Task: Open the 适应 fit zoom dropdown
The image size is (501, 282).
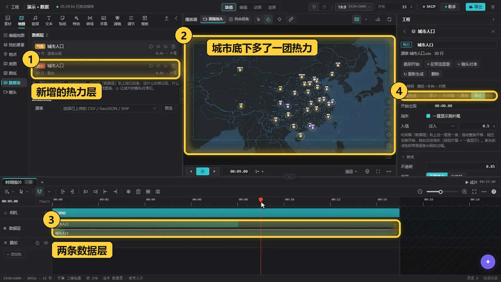Action: click(351, 171)
